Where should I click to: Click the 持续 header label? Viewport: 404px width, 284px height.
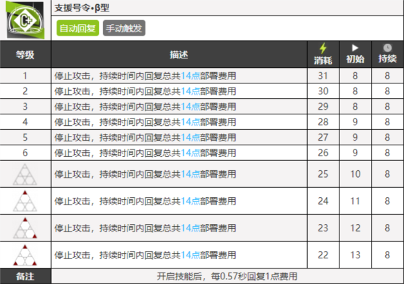click(x=387, y=59)
